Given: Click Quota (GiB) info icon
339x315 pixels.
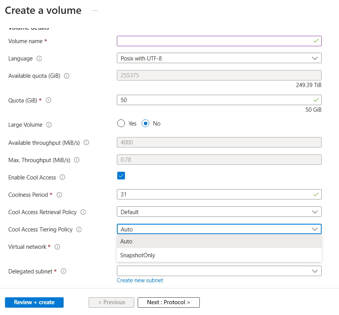Looking at the screenshot, I should coord(49,100).
